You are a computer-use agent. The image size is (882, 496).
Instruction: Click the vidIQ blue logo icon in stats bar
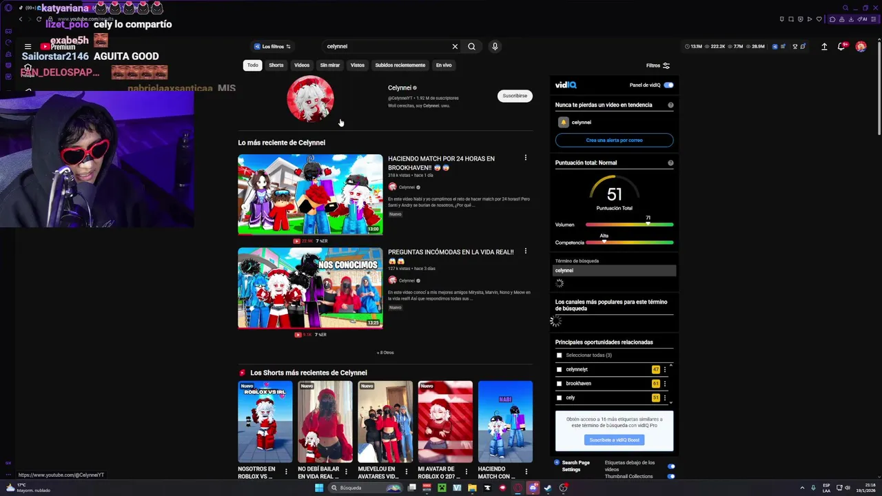775,47
